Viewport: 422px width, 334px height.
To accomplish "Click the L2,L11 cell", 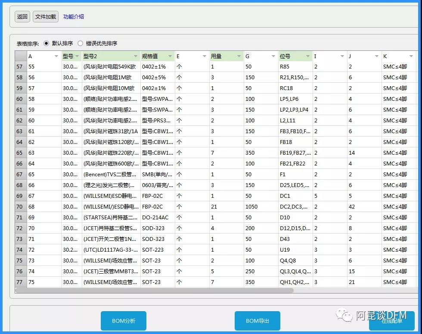I will click(x=295, y=120).
